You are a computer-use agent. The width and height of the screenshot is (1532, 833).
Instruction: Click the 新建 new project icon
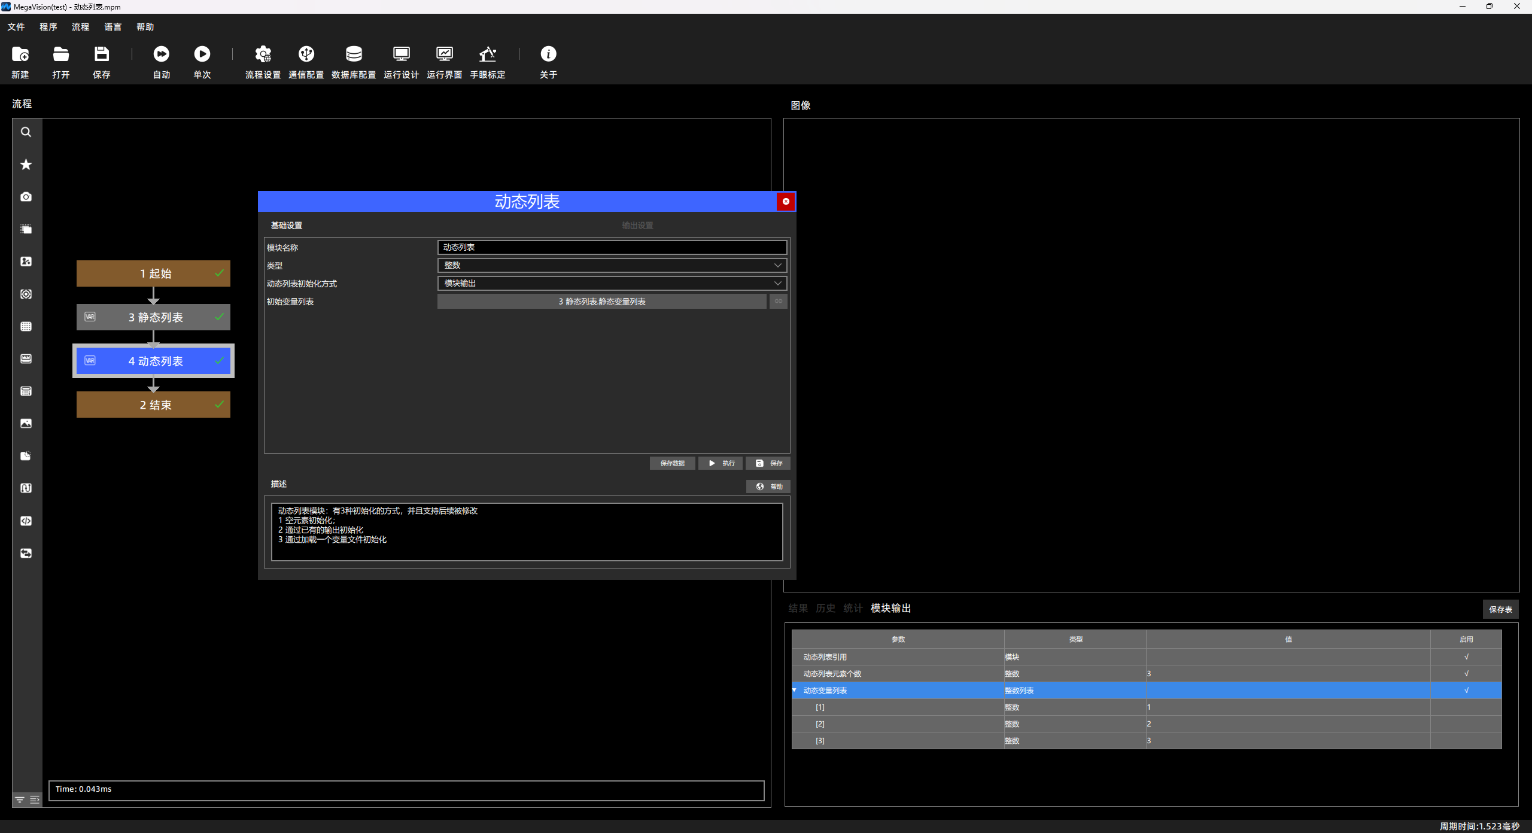pos(20,54)
